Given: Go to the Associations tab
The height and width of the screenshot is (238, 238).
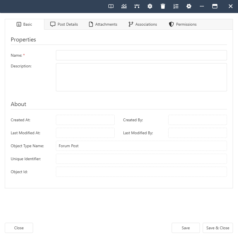Looking at the screenshot, I should (143, 24).
